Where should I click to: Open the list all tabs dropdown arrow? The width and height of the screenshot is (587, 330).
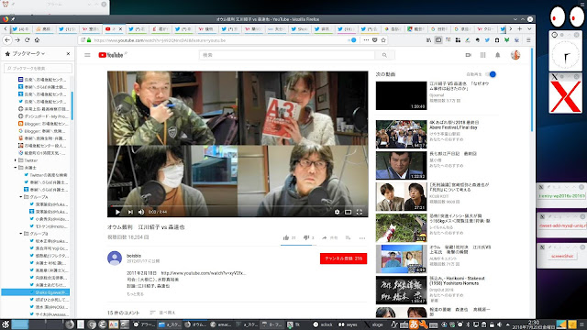(x=529, y=28)
